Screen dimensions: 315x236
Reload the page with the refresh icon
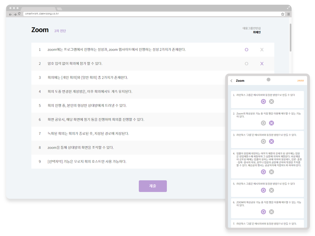[x=19, y=14]
